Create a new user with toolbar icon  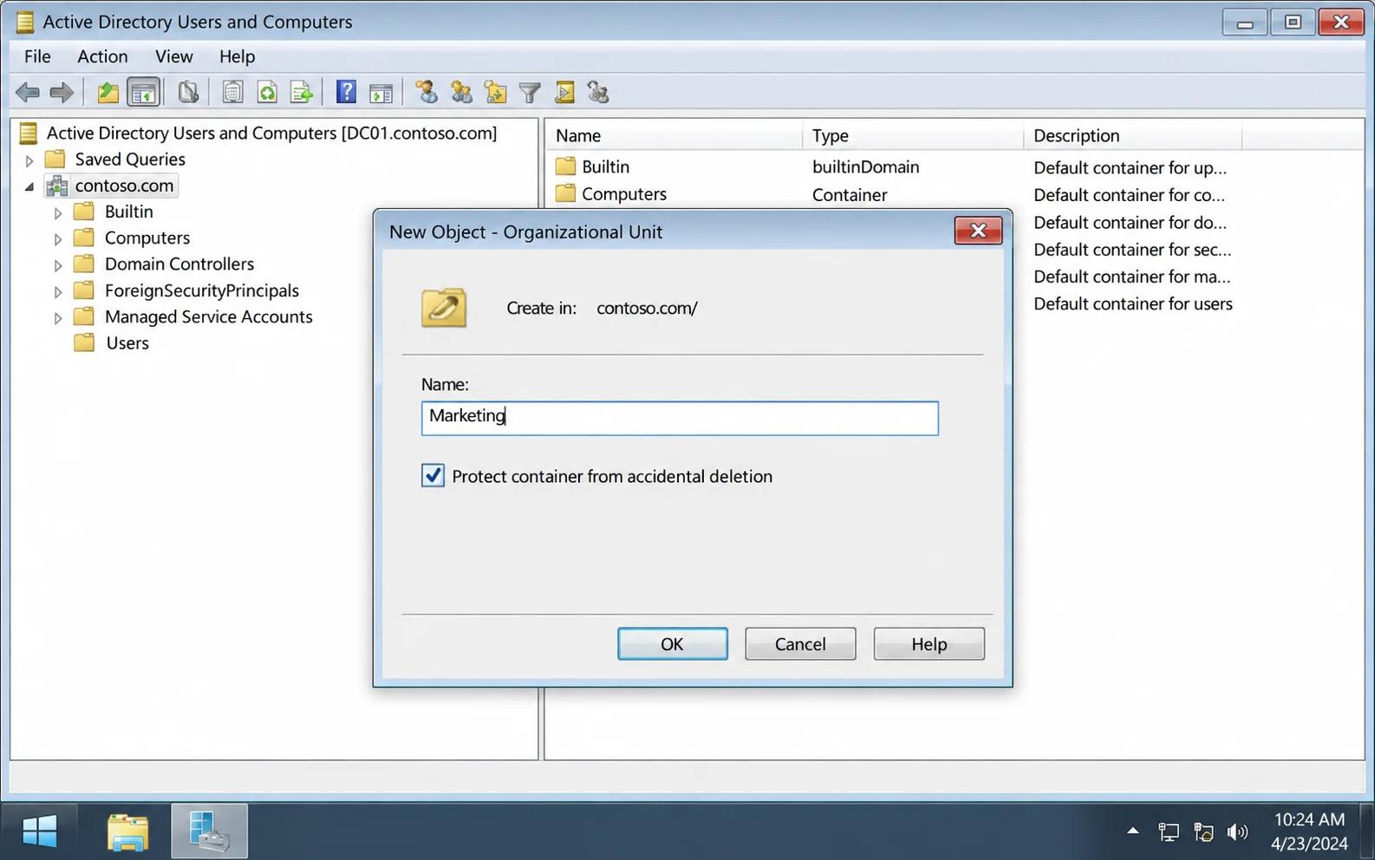427,92
